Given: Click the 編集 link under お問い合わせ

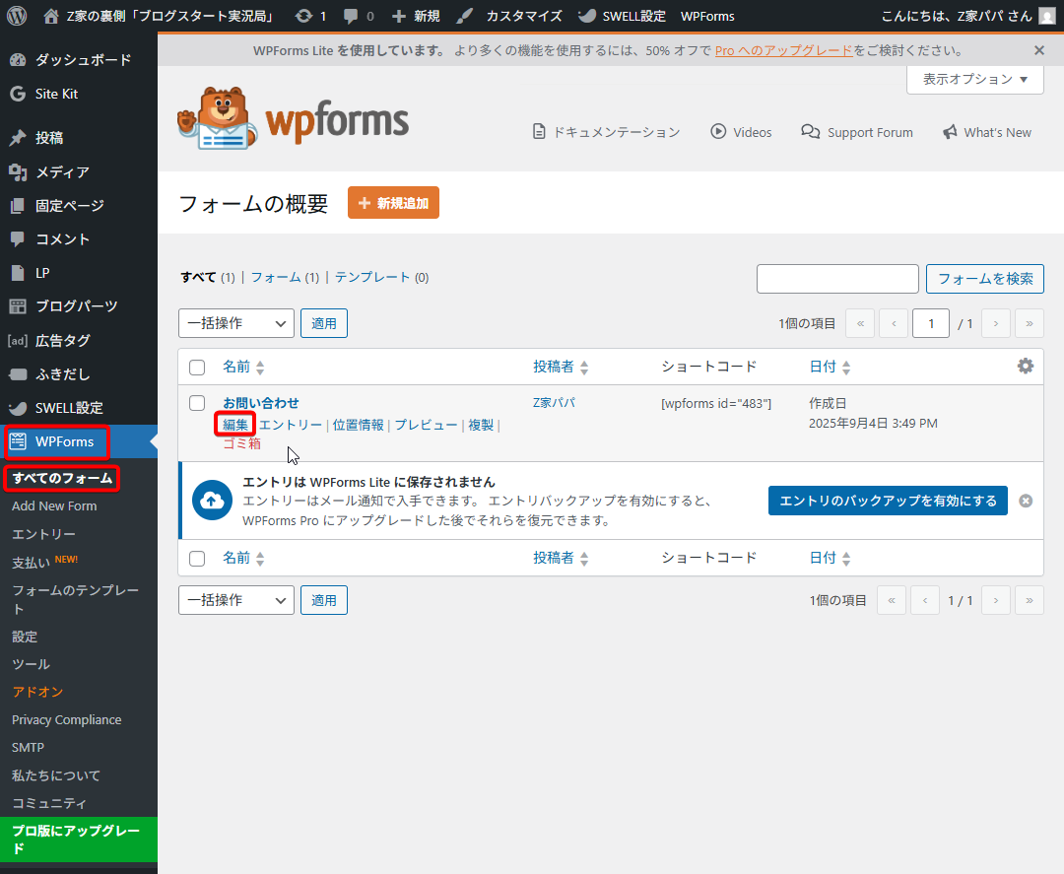Looking at the screenshot, I should pos(235,425).
